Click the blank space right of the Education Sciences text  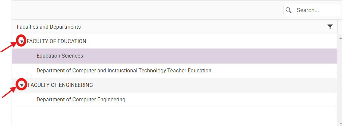click(x=209, y=56)
